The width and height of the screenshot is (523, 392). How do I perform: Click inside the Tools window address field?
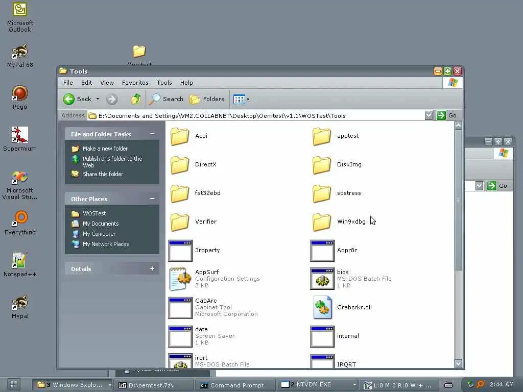256,116
